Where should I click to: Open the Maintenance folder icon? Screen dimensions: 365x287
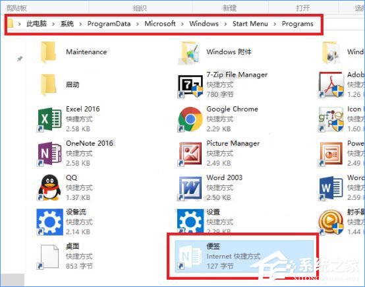48,52
